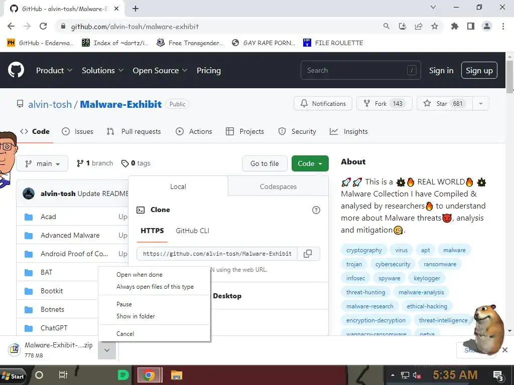The width and height of the screenshot is (514, 385).
Task: Click the Go to file button
Action: (265, 163)
